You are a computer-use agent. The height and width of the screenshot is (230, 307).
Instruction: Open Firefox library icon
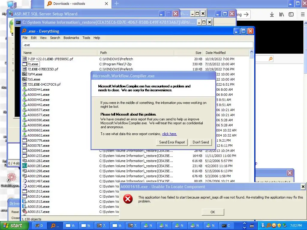point(281,14)
